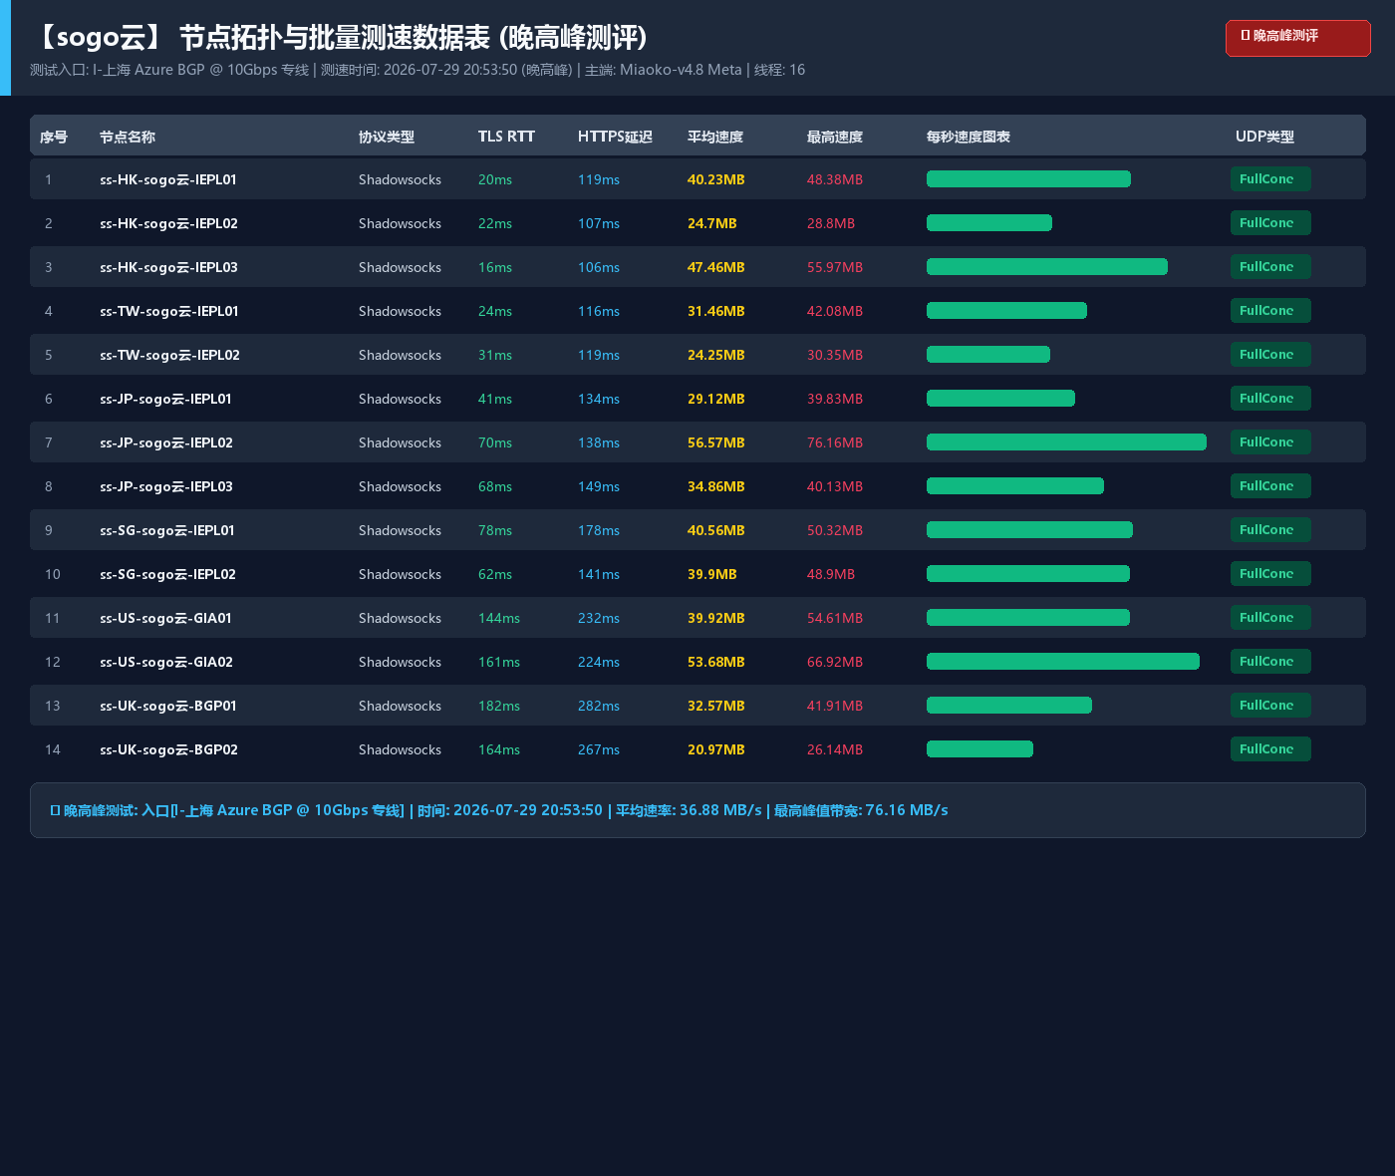Select the 平均速度 column header

[x=715, y=137]
